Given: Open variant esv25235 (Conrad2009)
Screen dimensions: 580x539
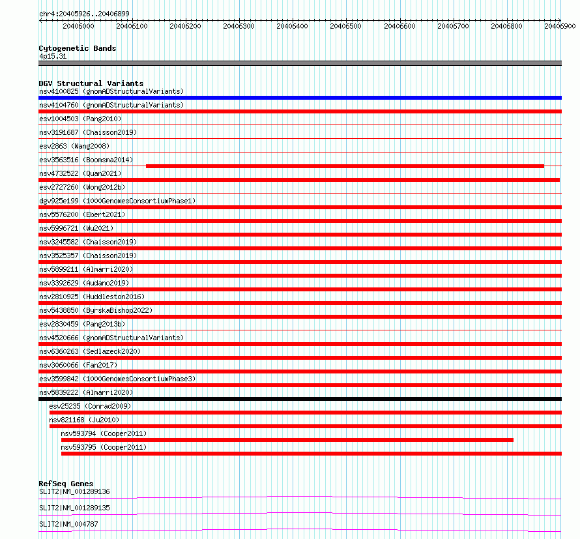Looking at the screenshot, I should click(x=90, y=406).
